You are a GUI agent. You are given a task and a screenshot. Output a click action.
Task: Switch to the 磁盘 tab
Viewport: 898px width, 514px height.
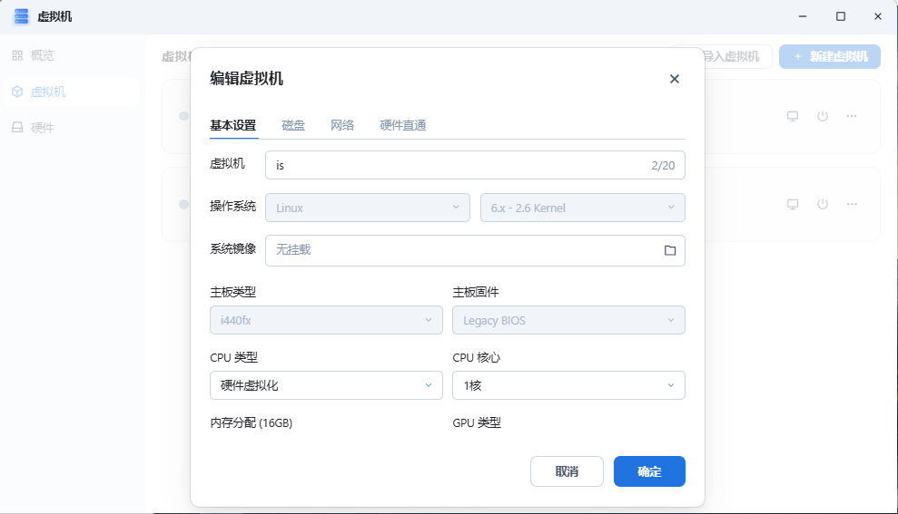[x=293, y=125]
